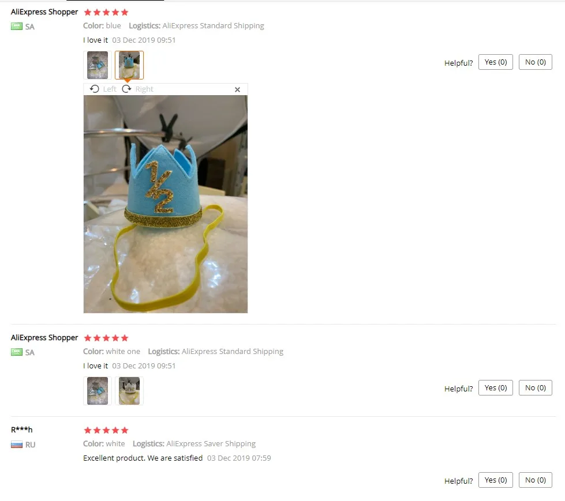
Task: Rotate the review photo right
Action: [138, 89]
